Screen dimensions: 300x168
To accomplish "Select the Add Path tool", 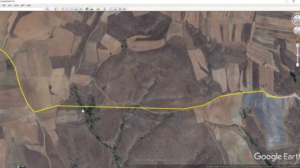I will 72,9.
